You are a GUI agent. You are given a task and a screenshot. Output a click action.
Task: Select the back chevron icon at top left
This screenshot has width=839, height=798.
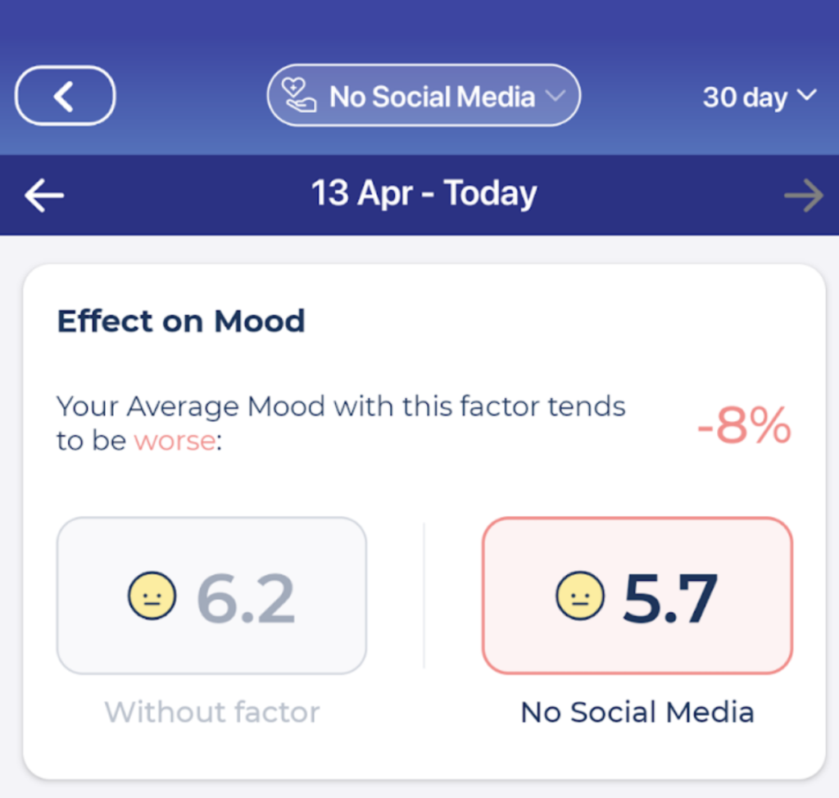(x=64, y=95)
